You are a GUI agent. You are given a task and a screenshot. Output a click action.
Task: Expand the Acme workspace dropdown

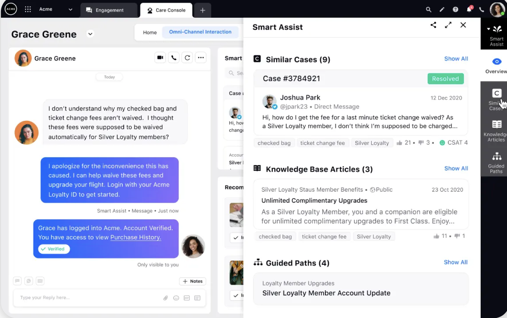click(70, 10)
